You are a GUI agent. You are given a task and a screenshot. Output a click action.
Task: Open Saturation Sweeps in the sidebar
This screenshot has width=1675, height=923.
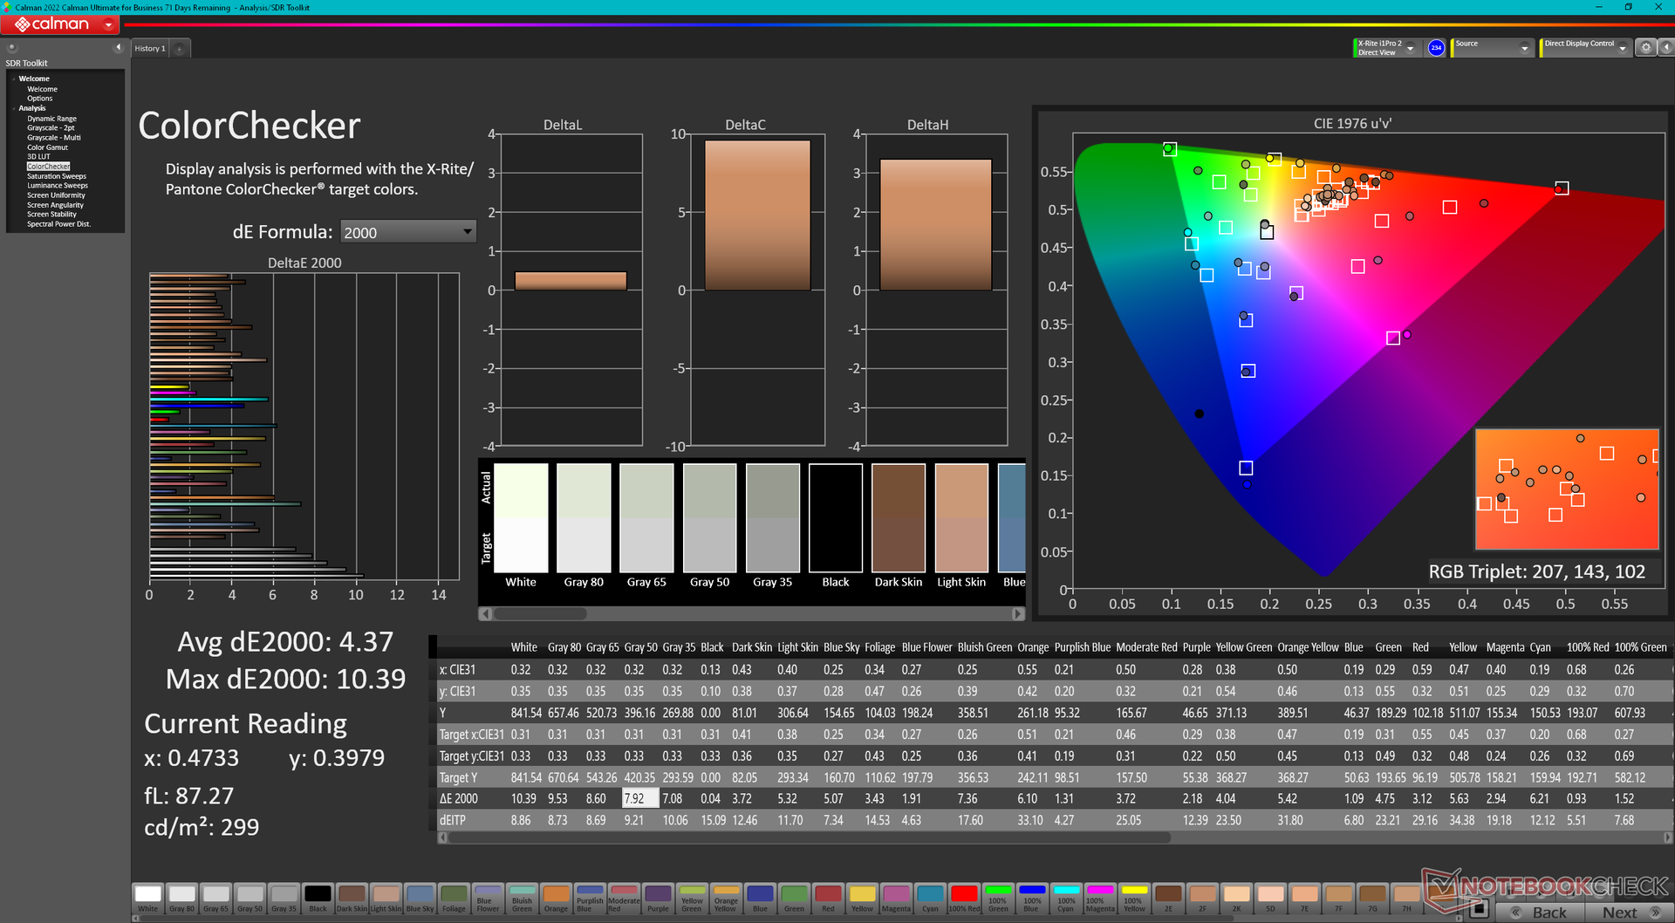pos(56,176)
